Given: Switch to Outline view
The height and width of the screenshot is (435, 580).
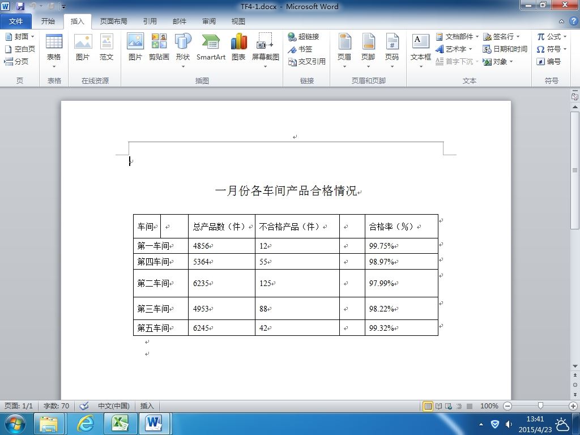Looking at the screenshot, I should click(x=459, y=406).
